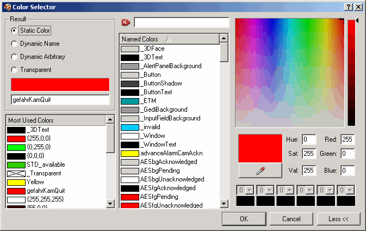Enable the Dynamic Arbitrary option
This screenshot has height=231, width=366.
pyautogui.click(x=14, y=57)
